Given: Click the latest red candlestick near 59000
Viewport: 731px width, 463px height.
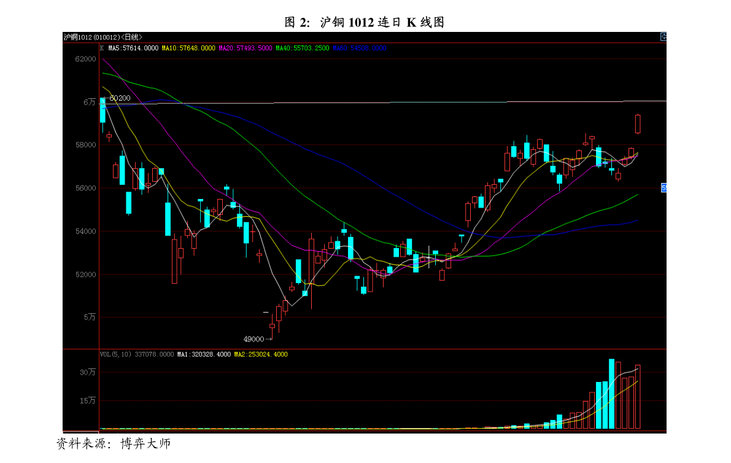Looking at the screenshot, I should click(638, 123).
